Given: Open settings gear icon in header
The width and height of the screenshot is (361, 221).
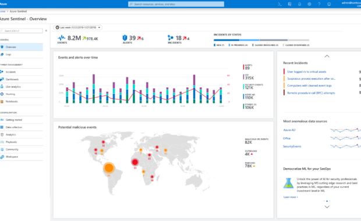Looking at the screenshot, I should [x=309, y=4].
